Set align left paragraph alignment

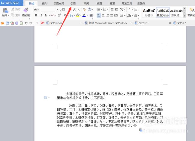pyautogui.click(x=99, y=15)
